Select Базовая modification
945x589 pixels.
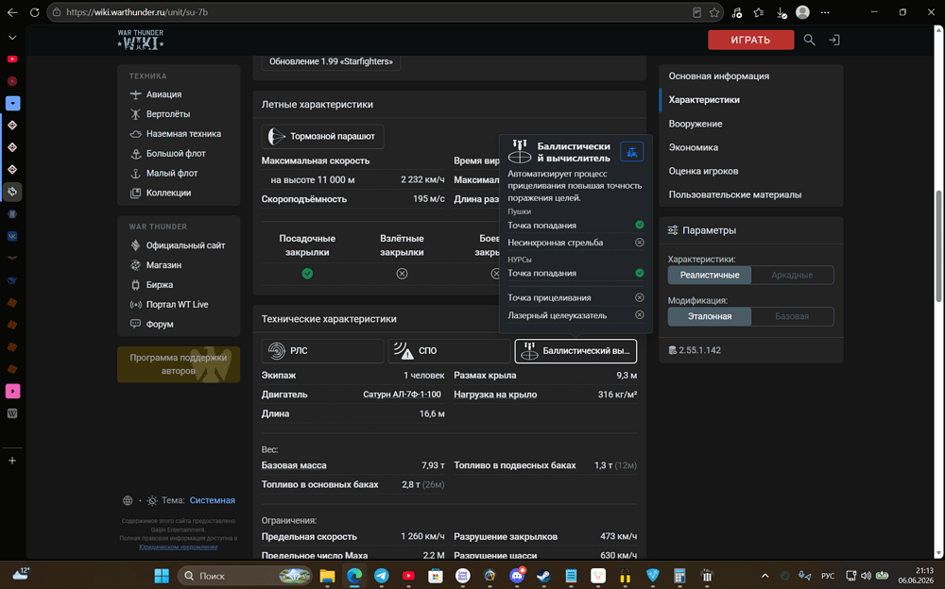[x=792, y=316]
